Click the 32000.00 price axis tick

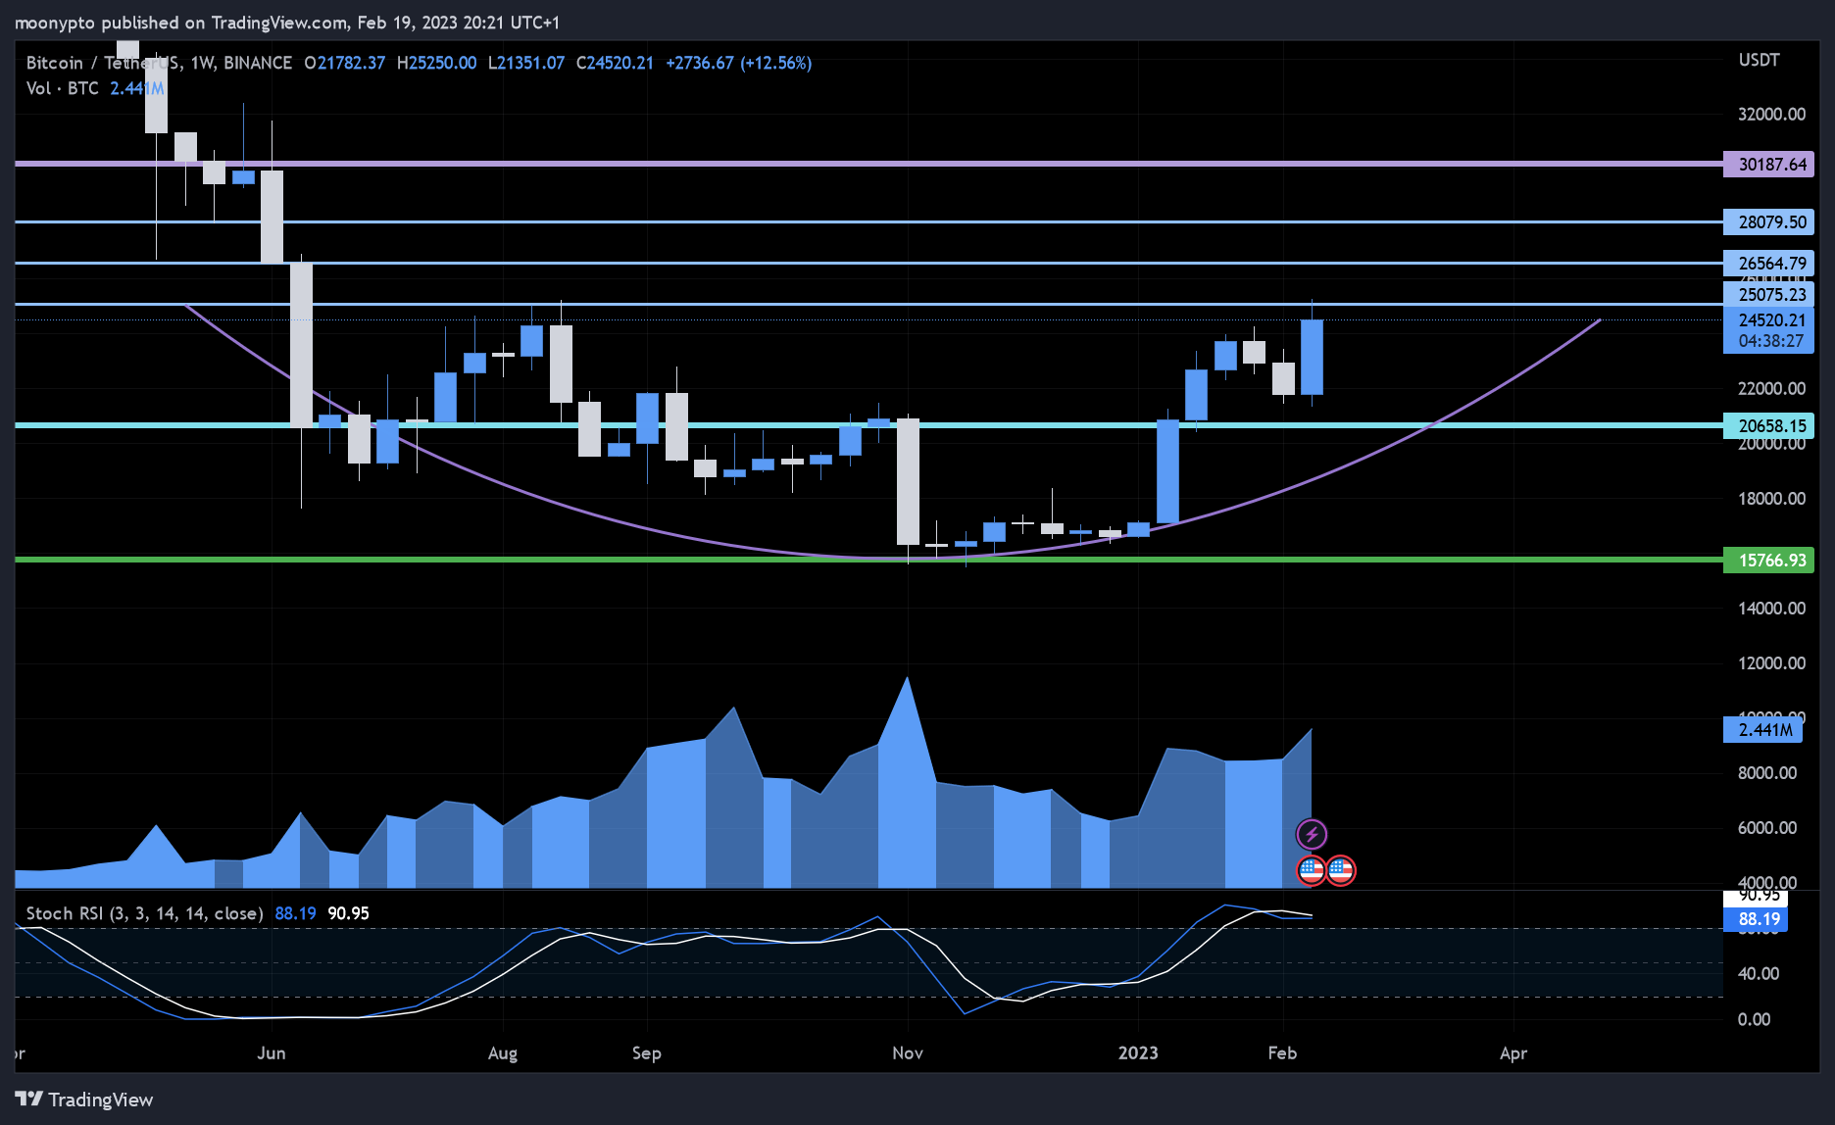1771,114
